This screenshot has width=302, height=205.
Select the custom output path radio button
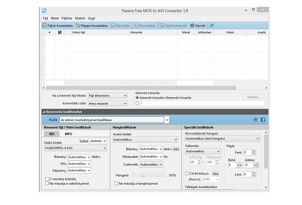click(137, 103)
